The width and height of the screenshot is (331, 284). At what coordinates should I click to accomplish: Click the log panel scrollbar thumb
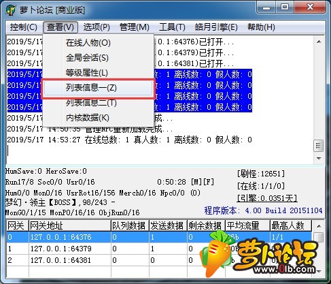click(319, 146)
